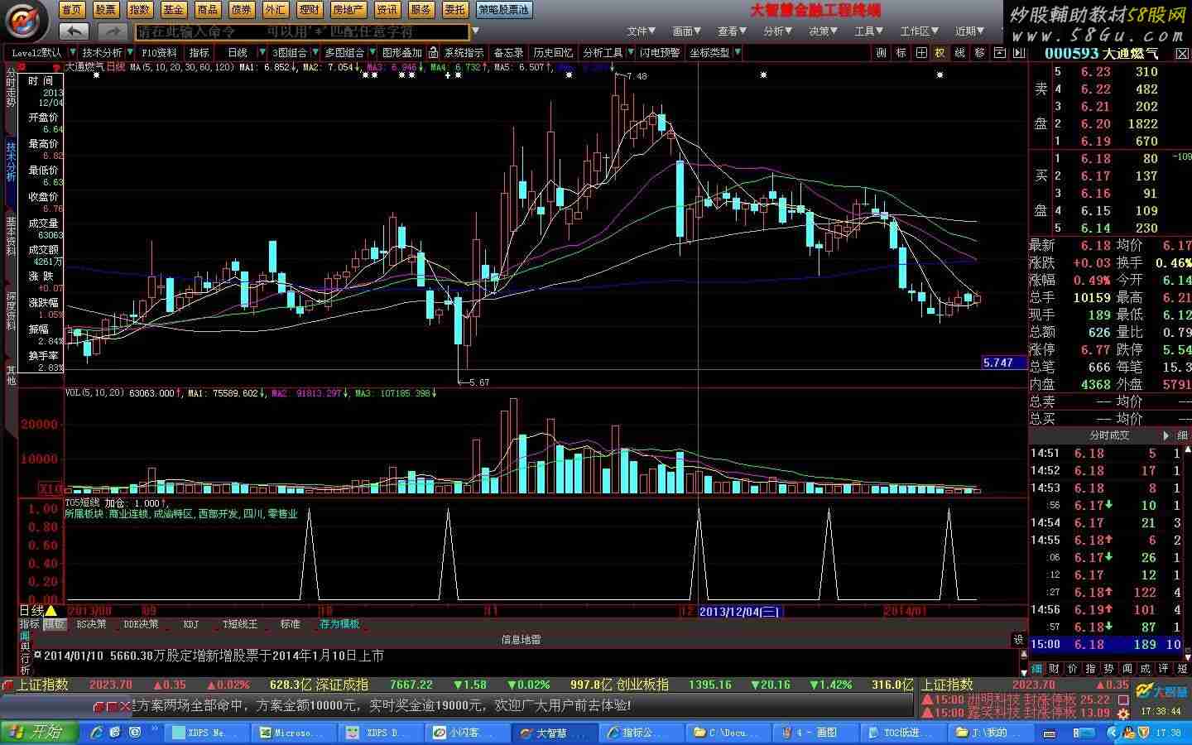The width and height of the screenshot is (1192, 745).
Task: Select the 线 line drawing icon
Action: click(x=959, y=52)
